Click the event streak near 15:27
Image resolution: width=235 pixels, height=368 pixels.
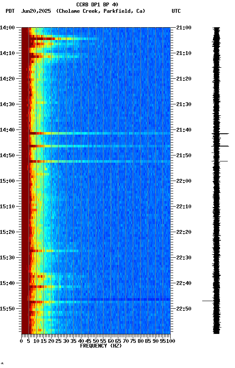54,251
